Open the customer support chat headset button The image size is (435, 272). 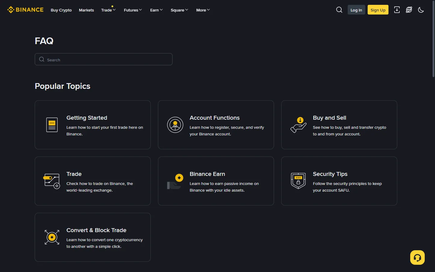417,257
